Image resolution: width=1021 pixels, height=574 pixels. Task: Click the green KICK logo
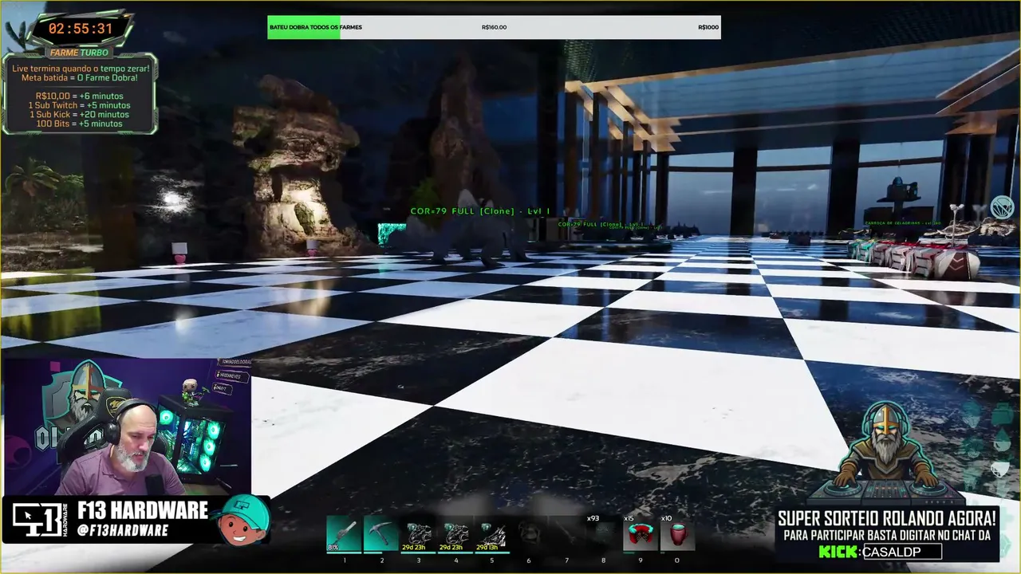[838, 552]
